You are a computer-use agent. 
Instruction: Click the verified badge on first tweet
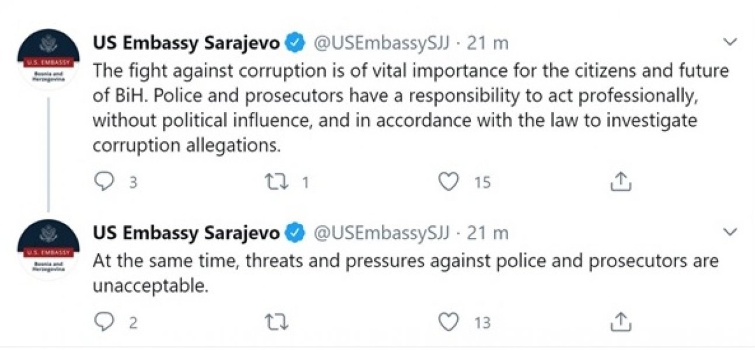296,43
